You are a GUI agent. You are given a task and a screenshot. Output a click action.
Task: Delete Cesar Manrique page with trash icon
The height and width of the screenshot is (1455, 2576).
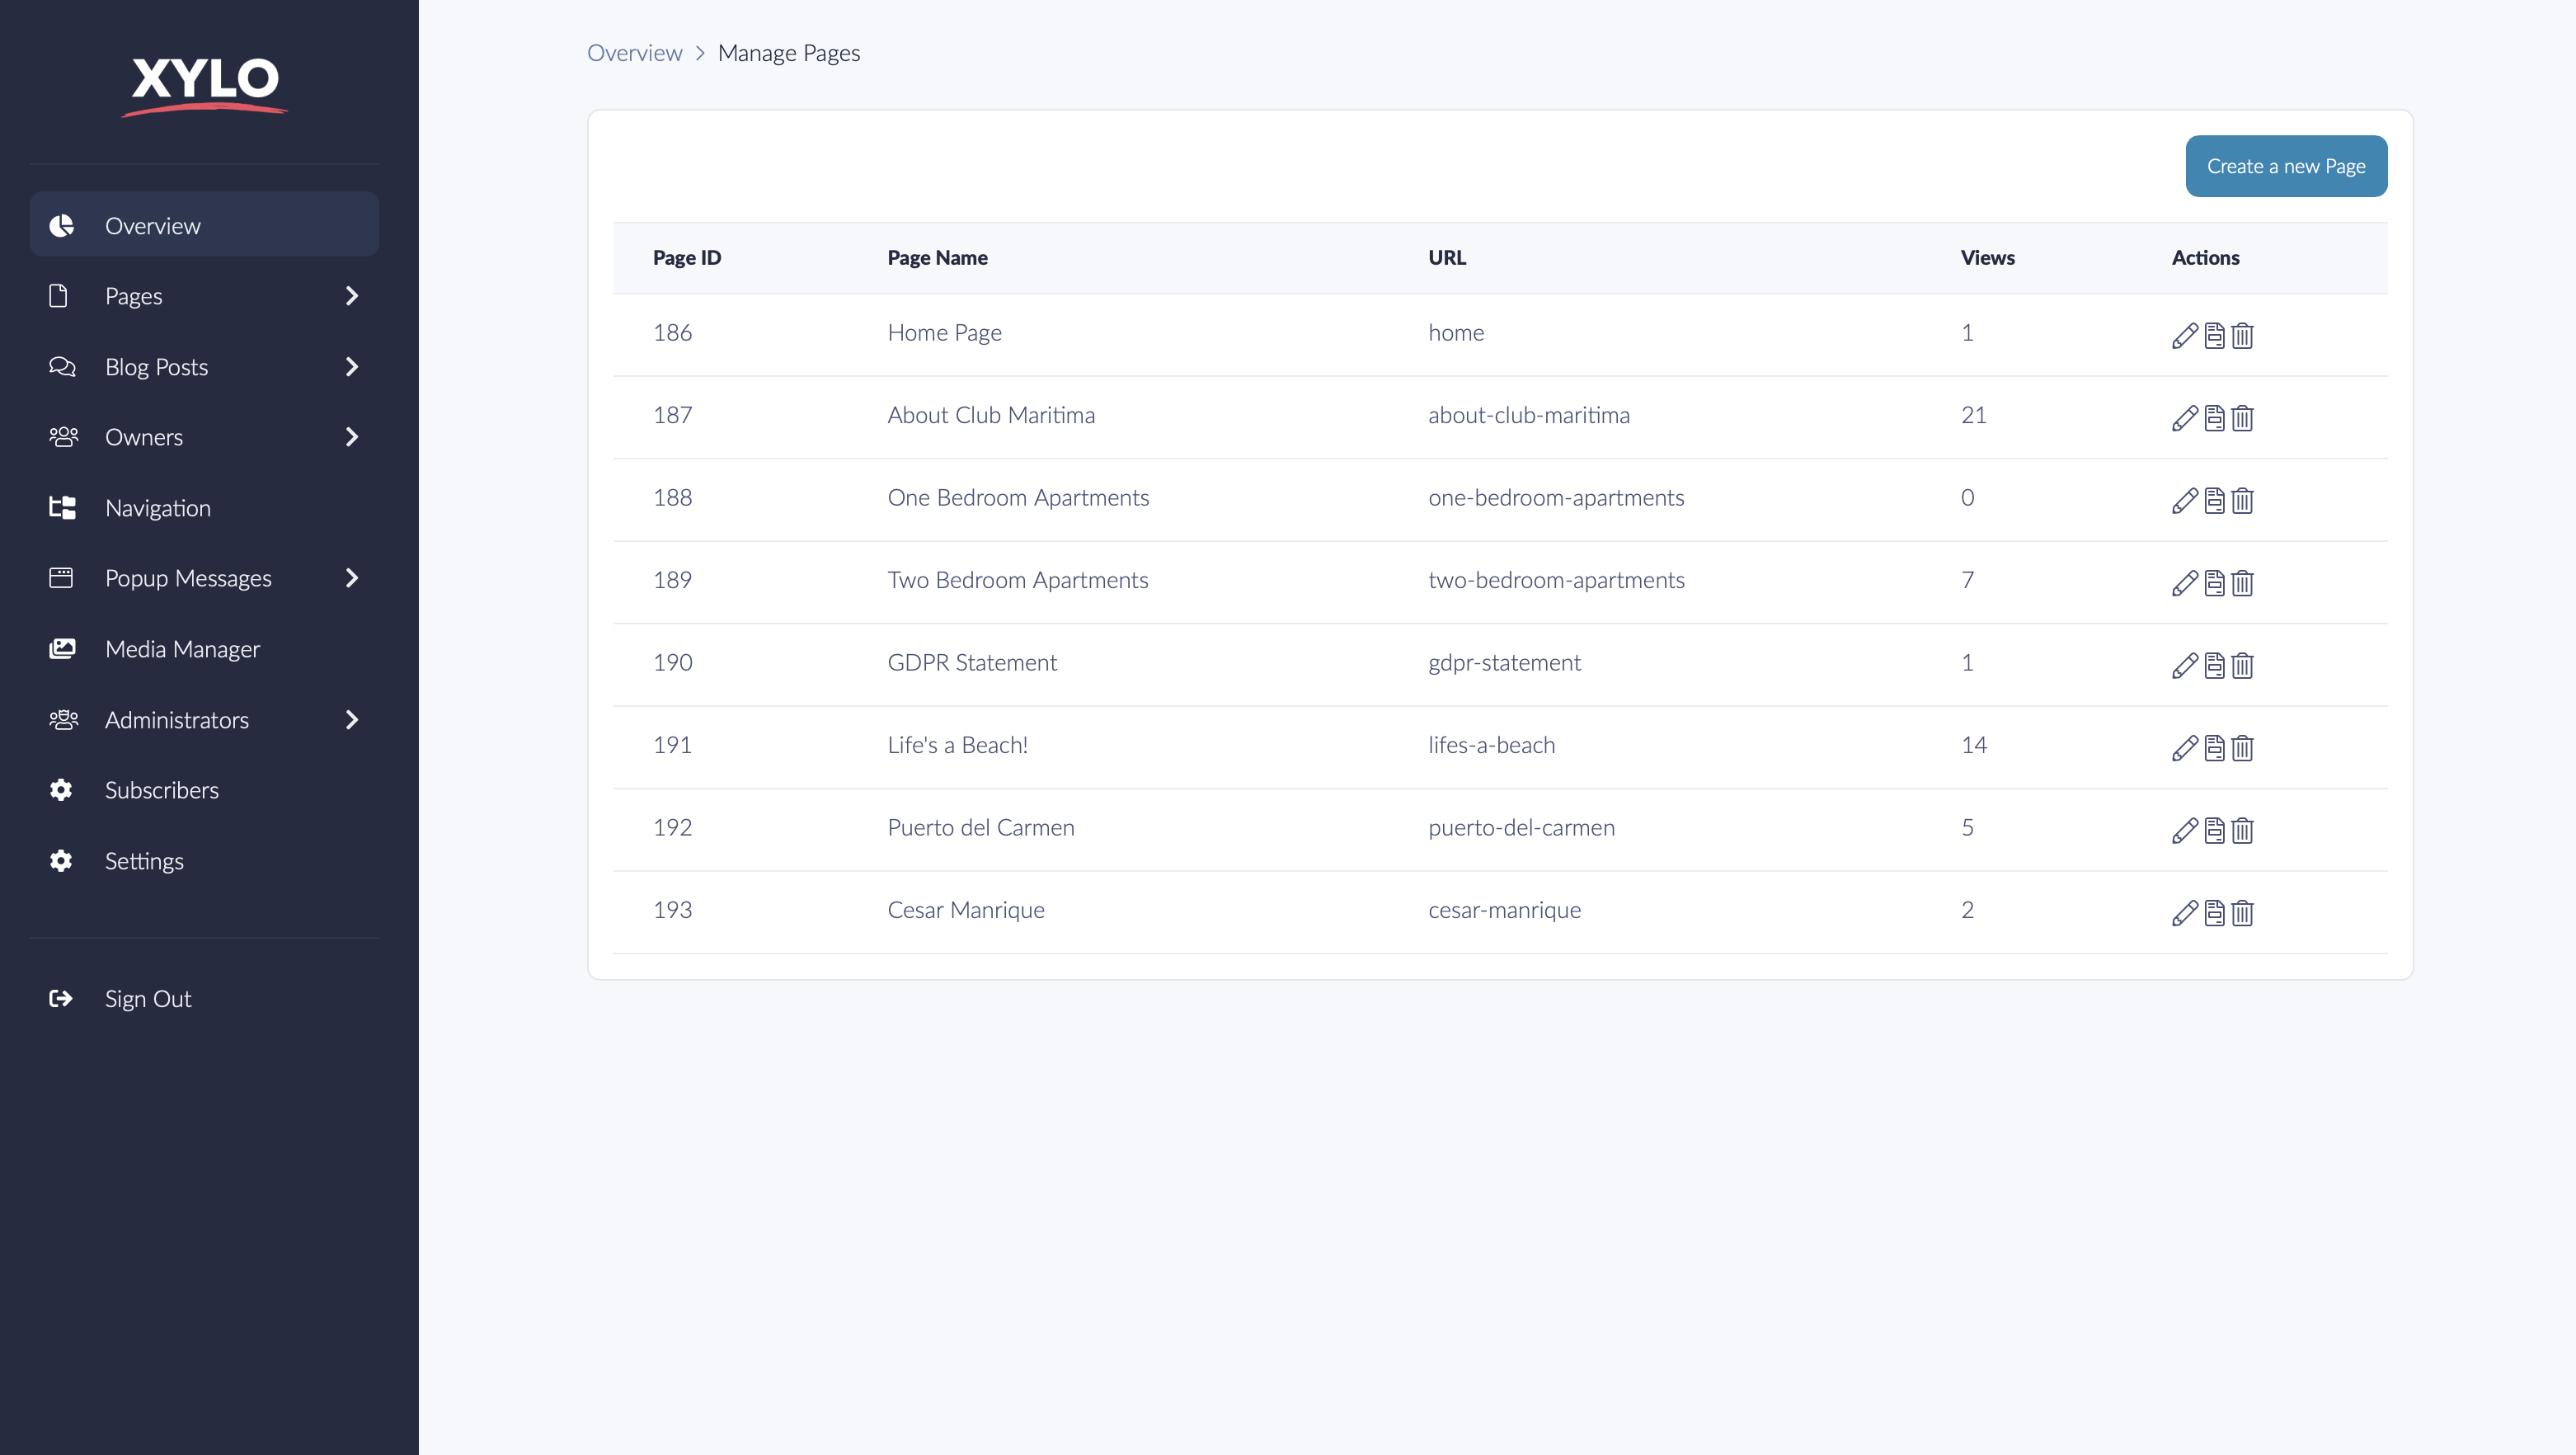(2242, 913)
